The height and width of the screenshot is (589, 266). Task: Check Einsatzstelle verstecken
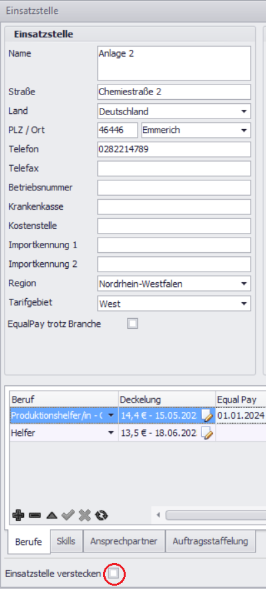pyautogui.click(x=113, y=574)
